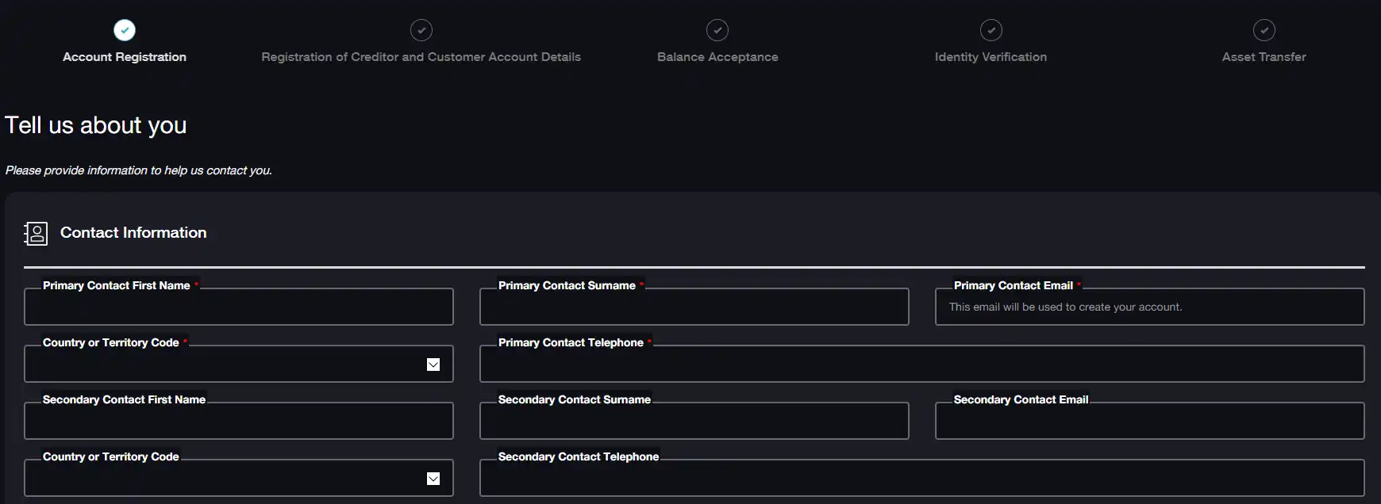The height and width of the screenshot is (504, 1381).
Task: Click into the Secondary Contact Telephone field
Action: click(921, 479)
